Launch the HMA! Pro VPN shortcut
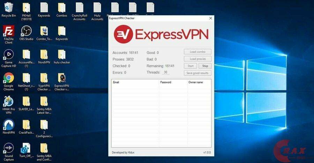Viewport: 314px width, 163px height. [9, 105]
